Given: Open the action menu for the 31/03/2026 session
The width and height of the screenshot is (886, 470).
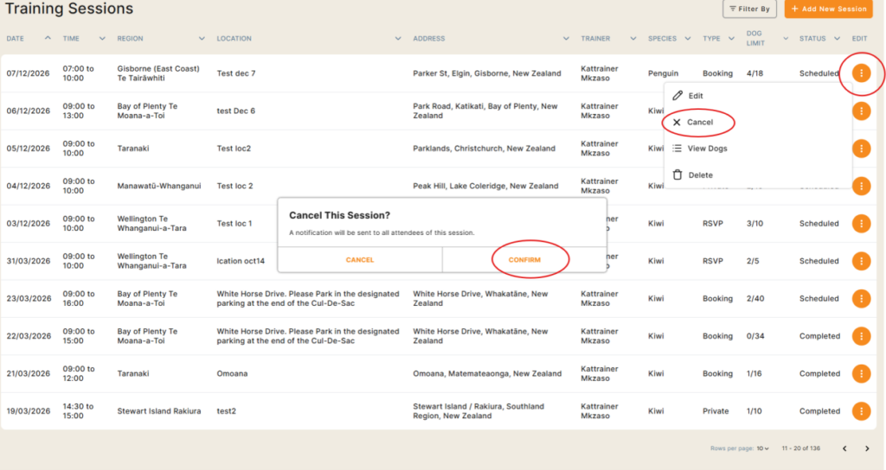Looking at the screenshot, I should [x=861, y=261].
